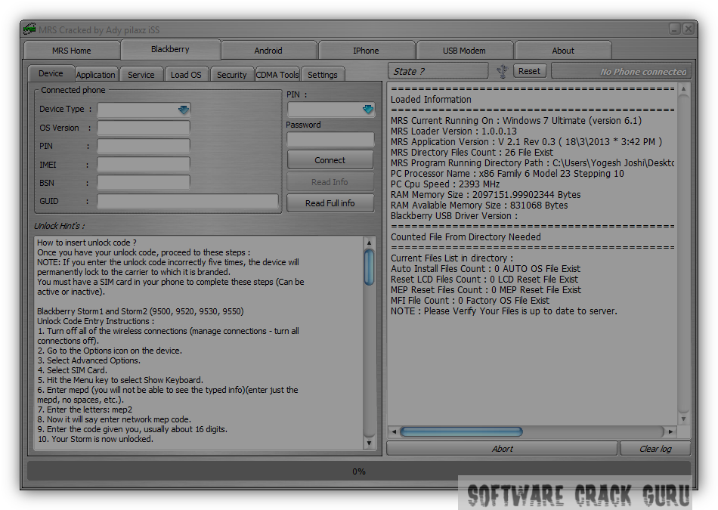Click the Abort button

pos(503,449)
